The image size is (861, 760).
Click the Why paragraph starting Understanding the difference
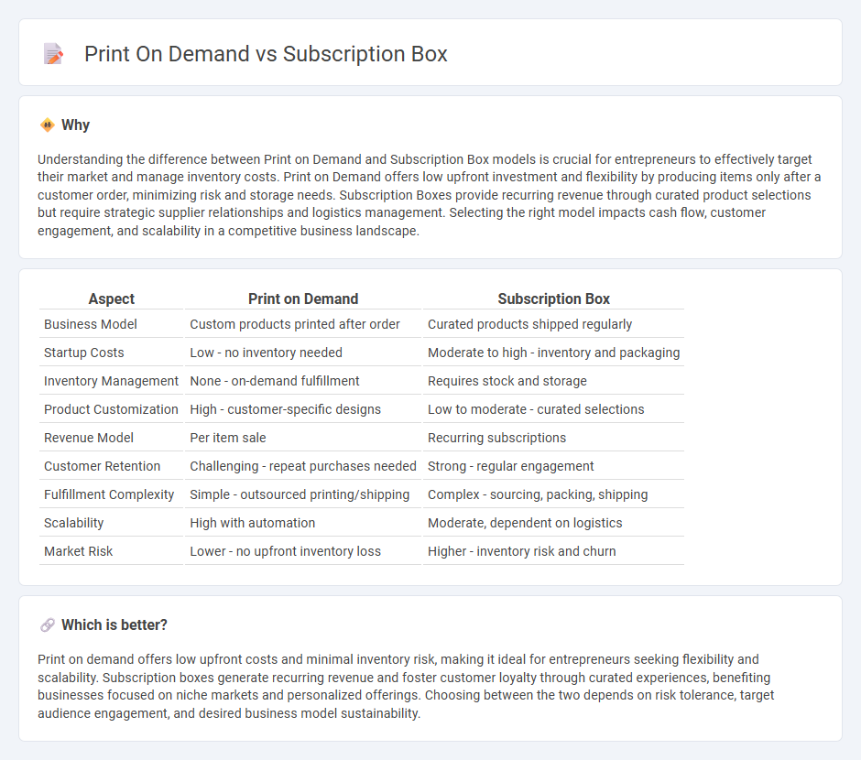tap(430, 195)
